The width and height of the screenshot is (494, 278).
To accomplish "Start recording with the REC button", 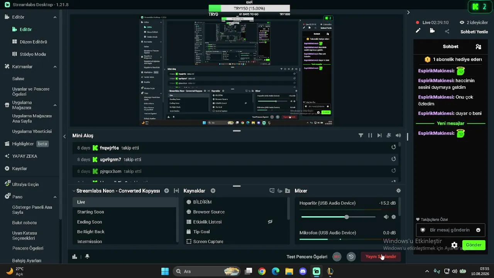I will [x=337, y=257].
